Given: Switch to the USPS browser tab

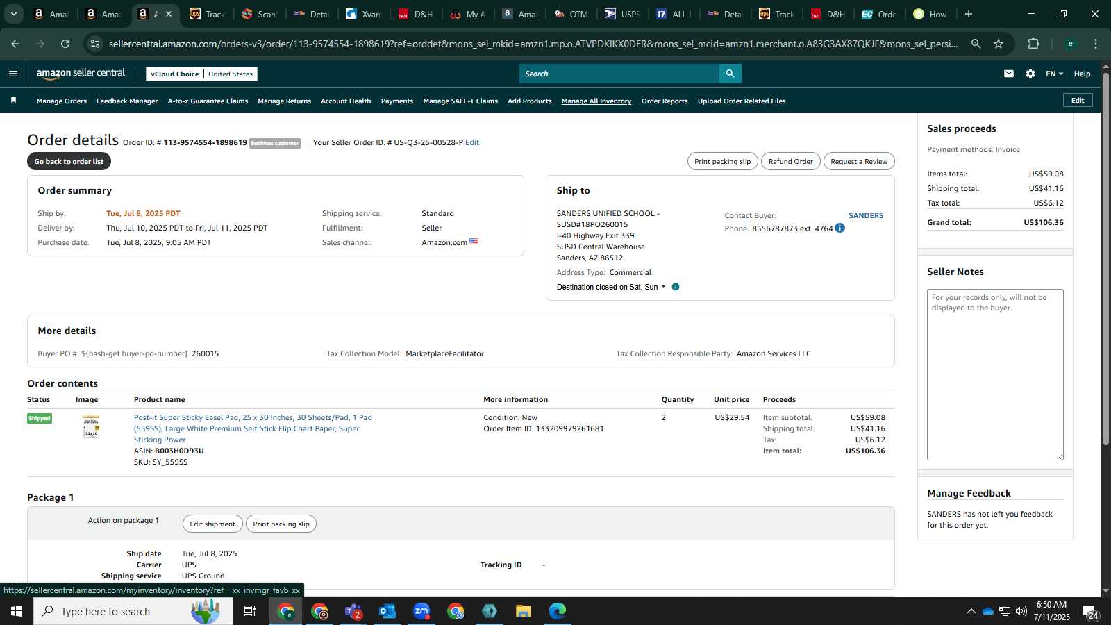Looking at the screenshot, I should 622,14.
